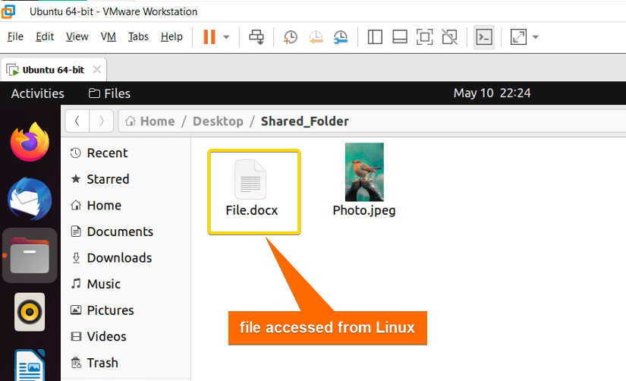This screenshot has width=626, height=381.
Task: Open Starred in sidebar
Action: point(126,179)
